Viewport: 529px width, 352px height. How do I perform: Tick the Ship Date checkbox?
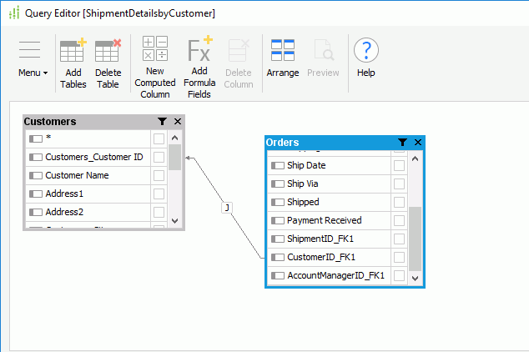tap(399, 165)
